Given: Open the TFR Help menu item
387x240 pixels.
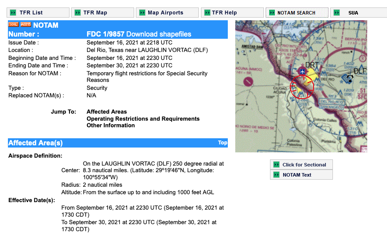Looking at the screenshot, I should 224,13.
